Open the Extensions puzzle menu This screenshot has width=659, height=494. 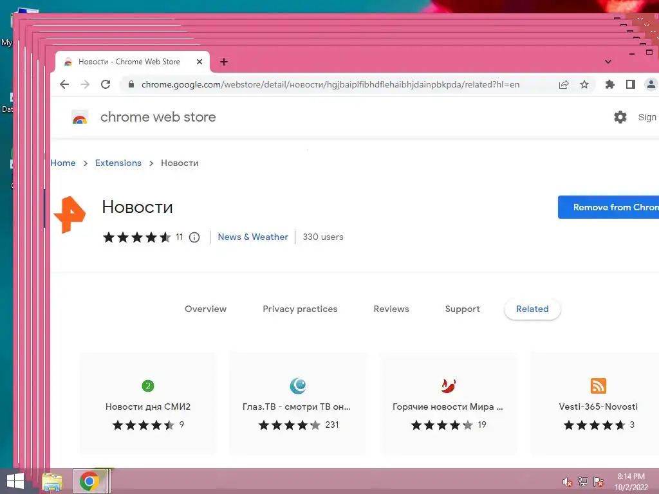(x=610, y=84)
